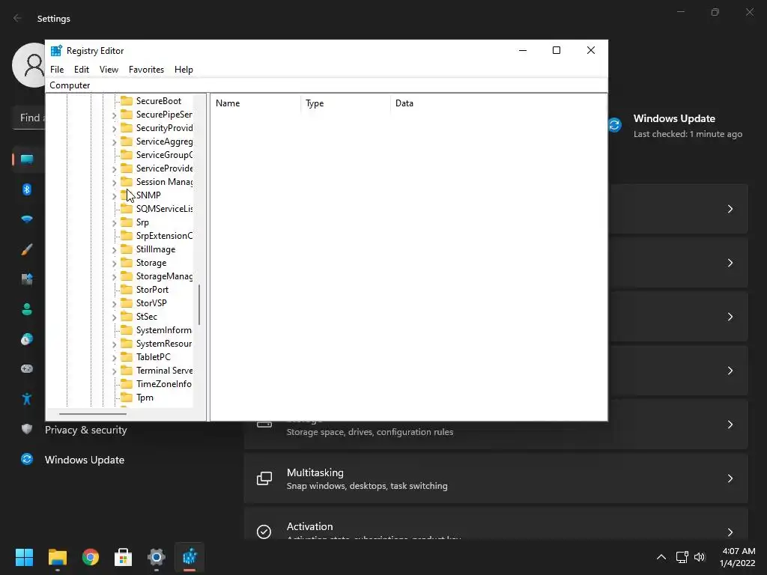Image resolution: width=767 pixels, height=575 pixels.
Task: Click the Name column header
Action: (x=256, y=103)
